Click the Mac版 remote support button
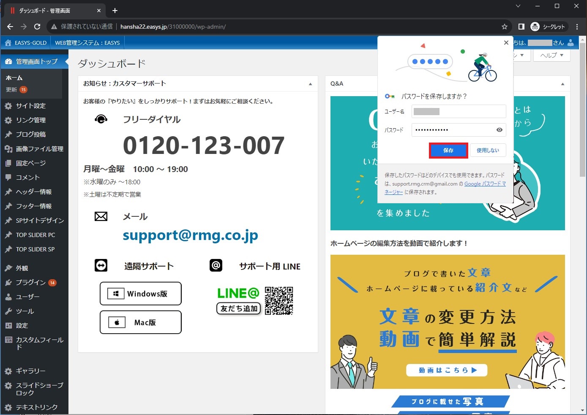Viewport: 587px width, 415px height. click(140, 322)
